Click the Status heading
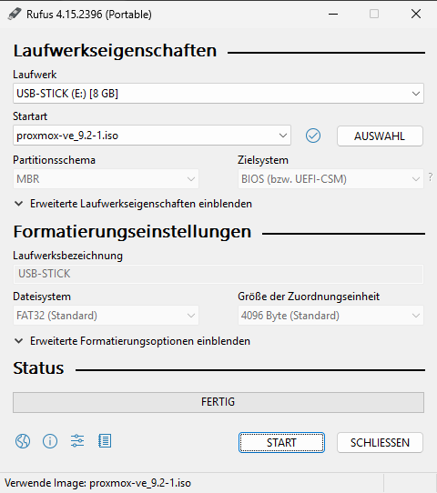The width and height of the screenshot is (437, 493). click(x=38, y=368)
